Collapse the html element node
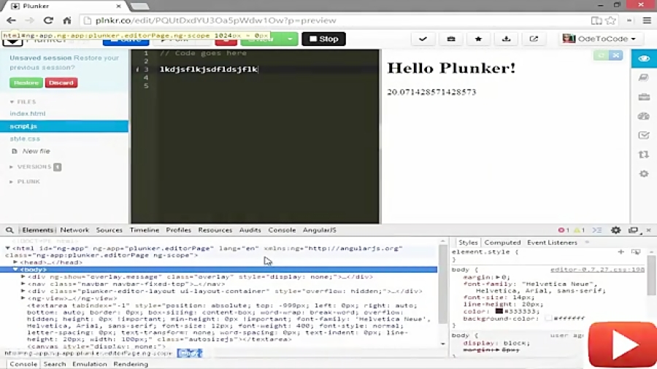657x369 pixels. [7, 248]
